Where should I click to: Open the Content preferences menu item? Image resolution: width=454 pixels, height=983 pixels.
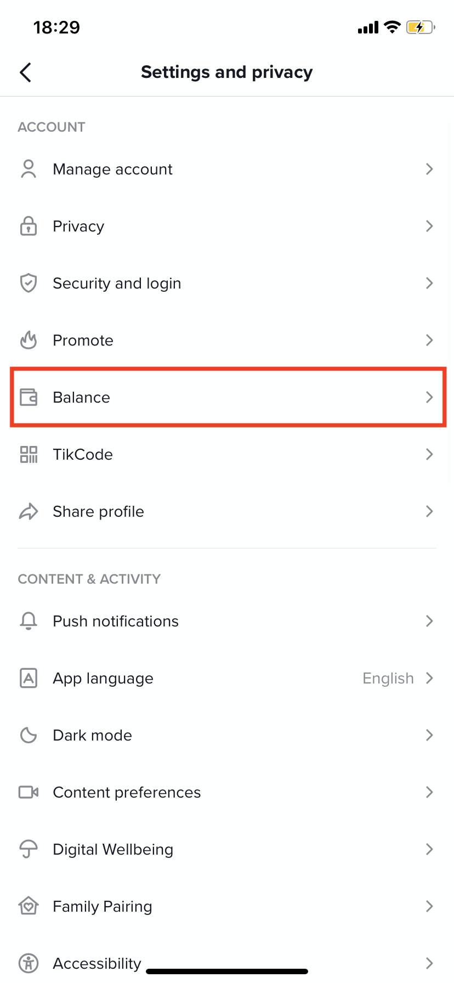pyautogui.click(x=127, y=792)
